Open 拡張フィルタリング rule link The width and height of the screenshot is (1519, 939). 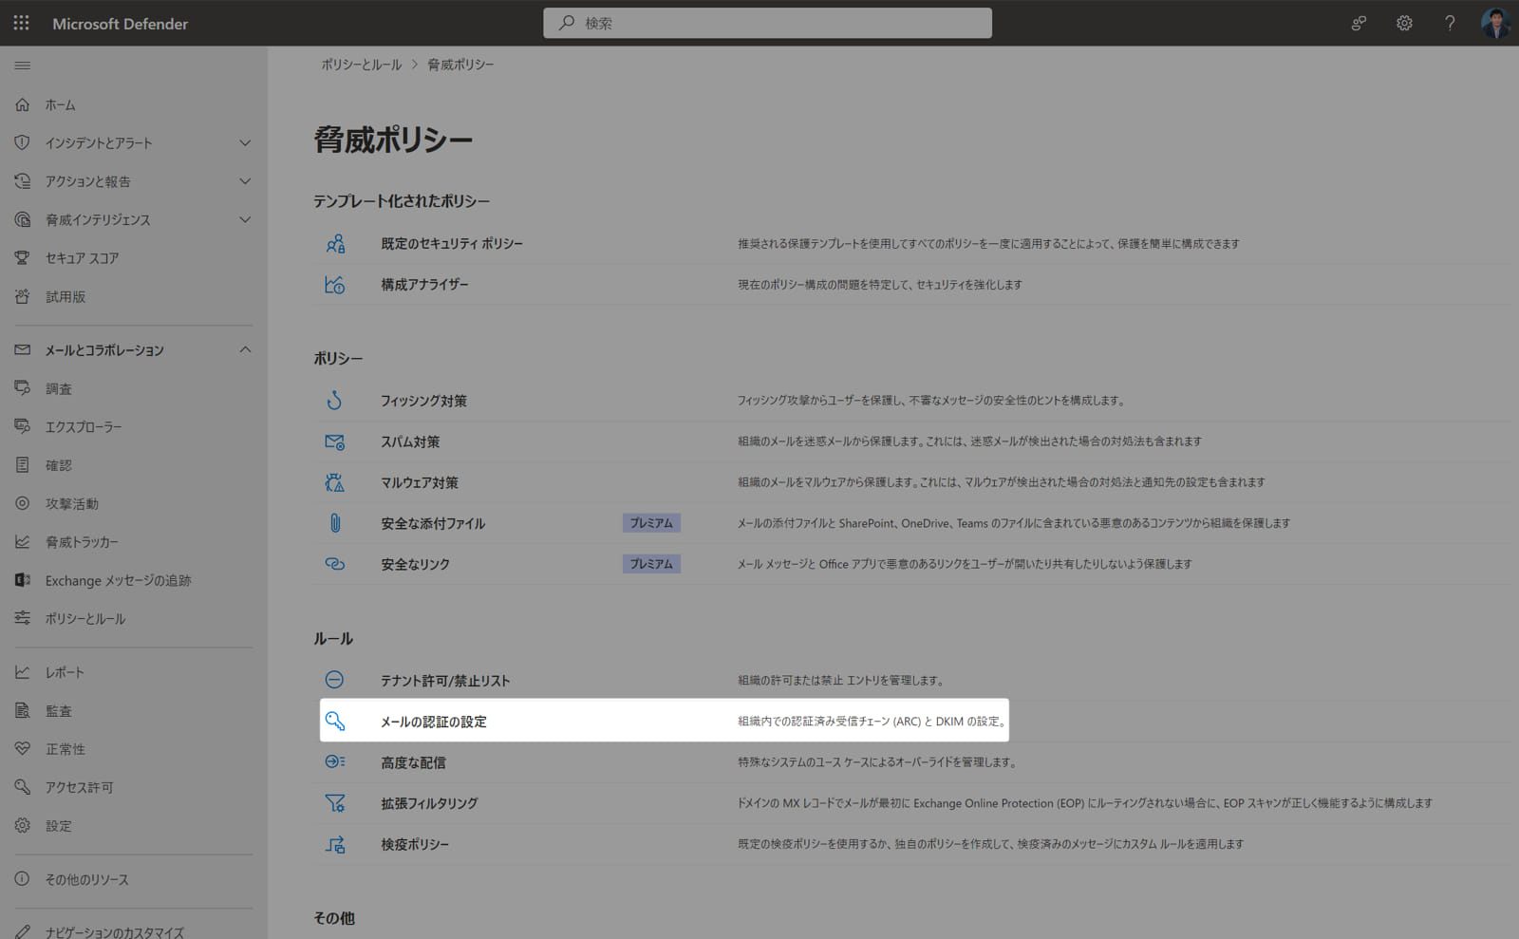tap(429, 803)
